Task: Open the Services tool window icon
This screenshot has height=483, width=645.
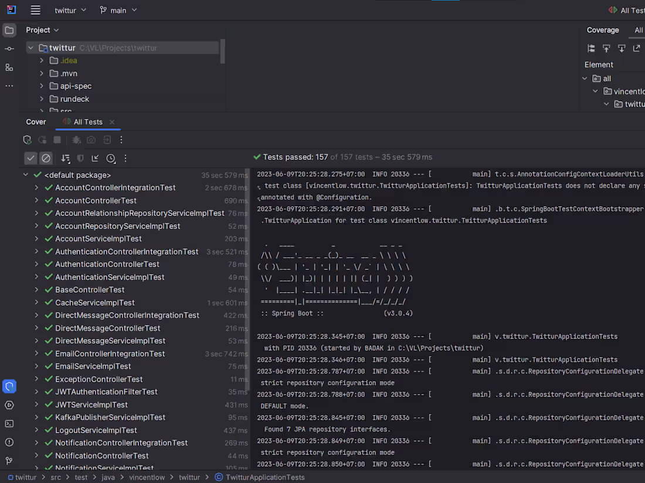Action: tap(9, 405)
